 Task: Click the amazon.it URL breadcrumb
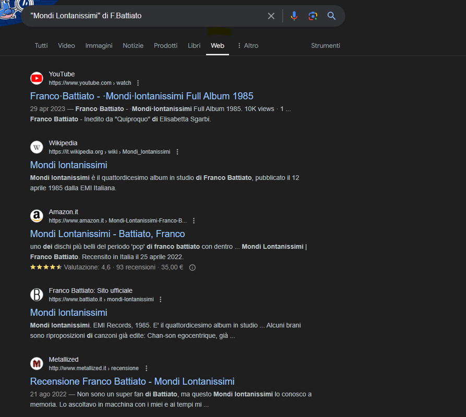pyautogui.click(x=118, y=221)
